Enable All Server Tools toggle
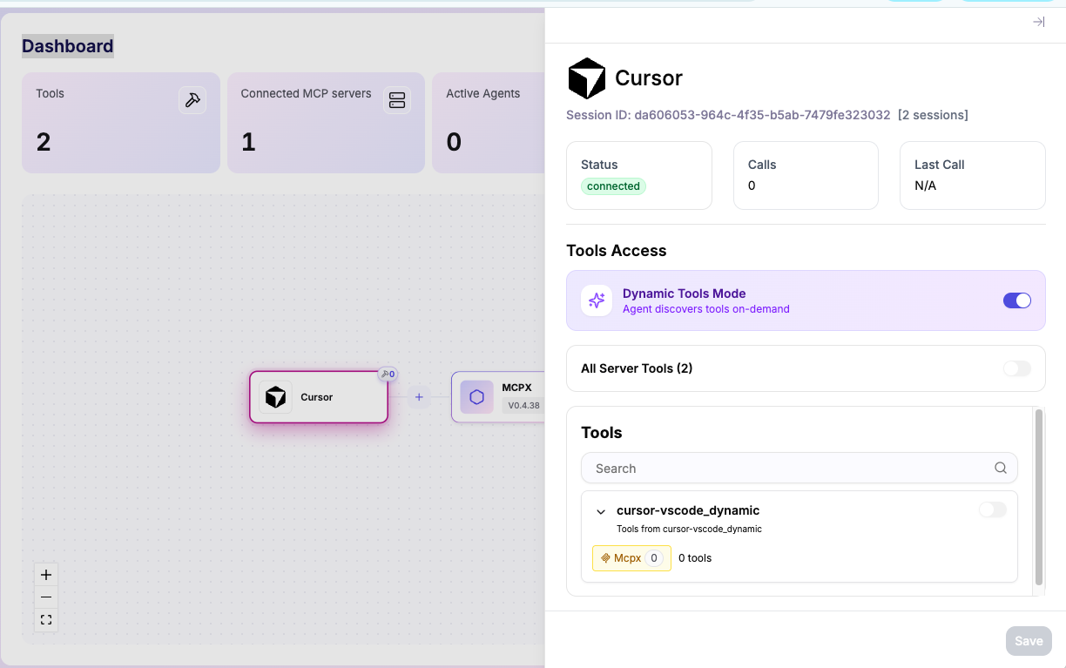Image resolution: width=1066 pixels, height=668 pixels. 1016,368
